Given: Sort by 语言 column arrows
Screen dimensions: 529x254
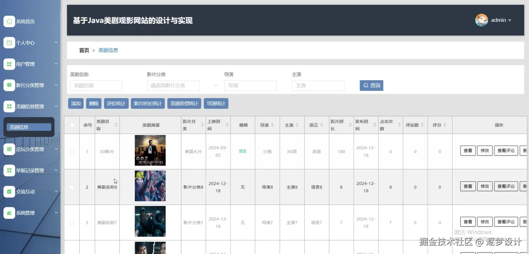Looking at the screenshot, I should point(322,125).
